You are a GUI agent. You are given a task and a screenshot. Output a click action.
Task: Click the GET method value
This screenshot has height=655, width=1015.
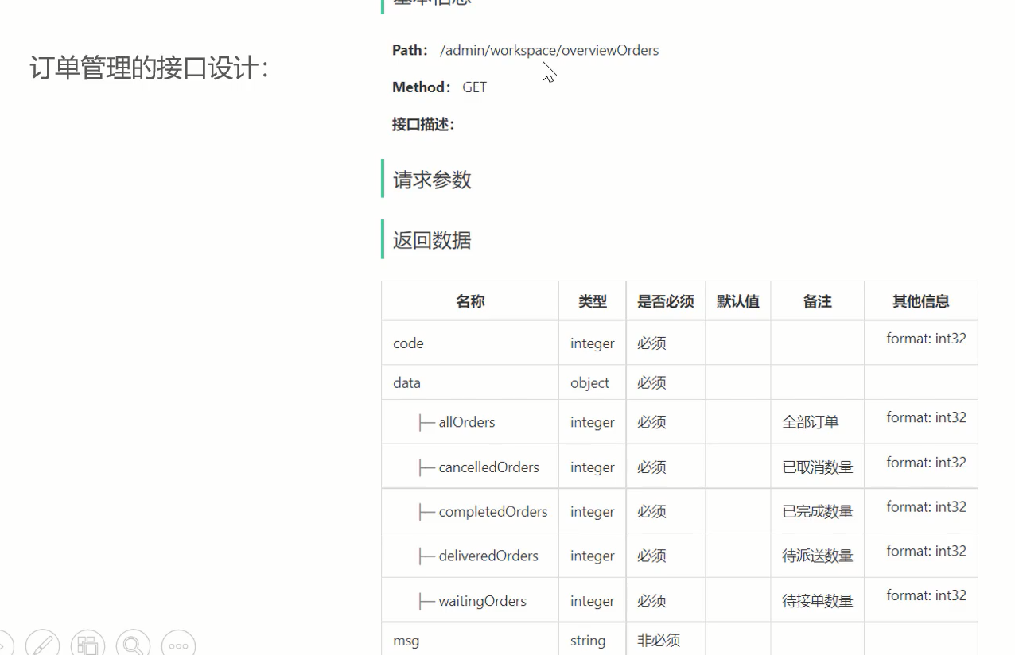475,87
